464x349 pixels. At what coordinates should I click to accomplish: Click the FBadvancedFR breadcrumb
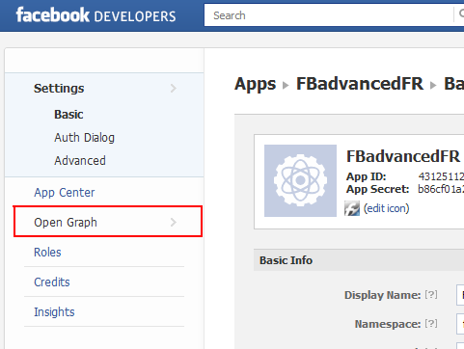[x=360, y=84]
